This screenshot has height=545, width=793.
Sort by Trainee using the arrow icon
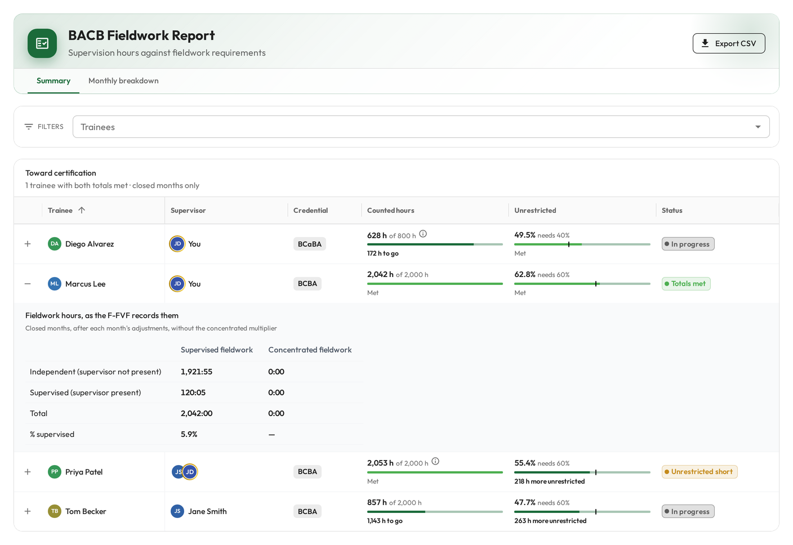click(x=82, y=210)
